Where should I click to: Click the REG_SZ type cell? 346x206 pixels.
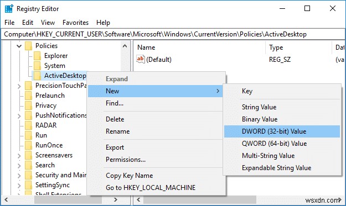(280, 60)
